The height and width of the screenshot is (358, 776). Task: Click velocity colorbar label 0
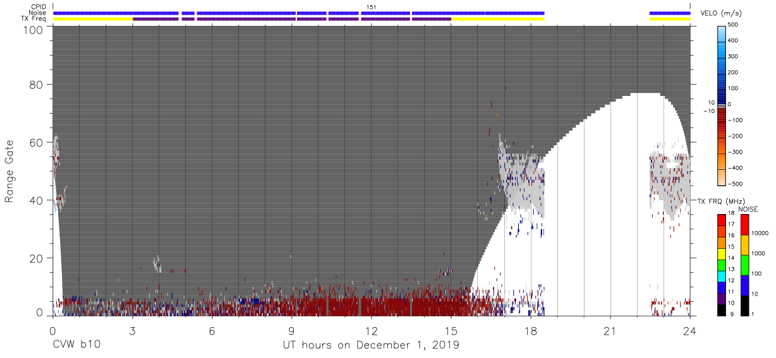pos(731,105)
